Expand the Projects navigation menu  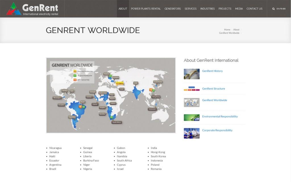coord(225,9)
